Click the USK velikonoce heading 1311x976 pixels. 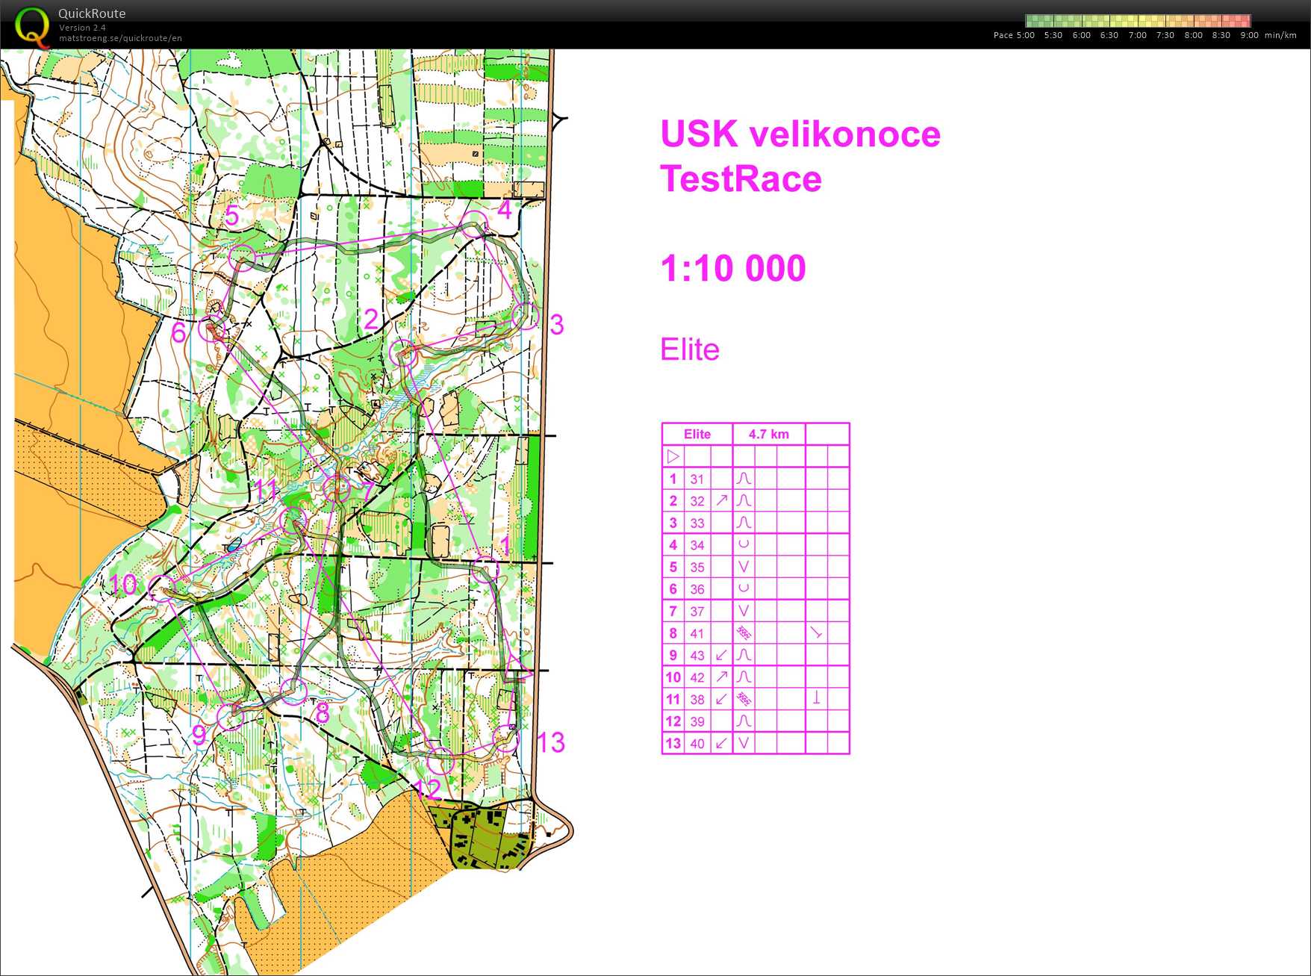(800, 134)
